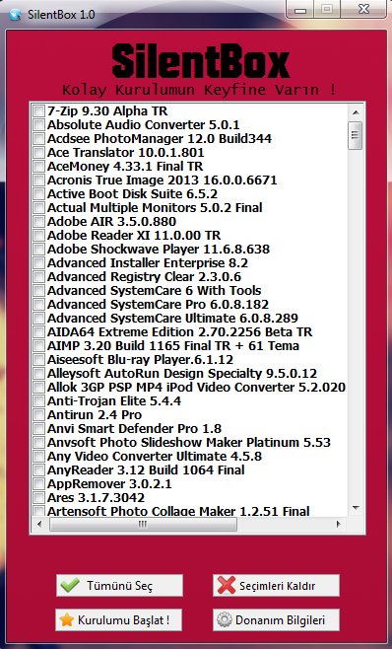Check Anti-Trojan Elite 5.4.4 entry
392x649 pixels.
(x=38, y=401)
